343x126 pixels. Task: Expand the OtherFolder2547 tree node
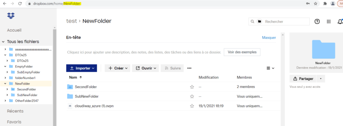click(x=5, y=101)
